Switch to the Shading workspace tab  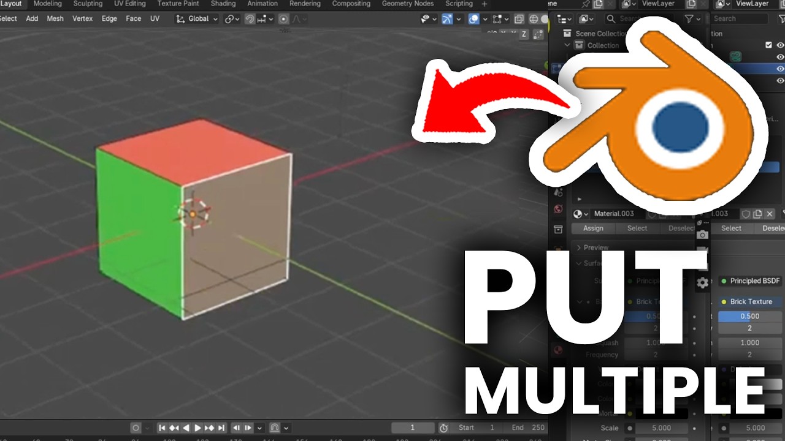click(223, 4)
